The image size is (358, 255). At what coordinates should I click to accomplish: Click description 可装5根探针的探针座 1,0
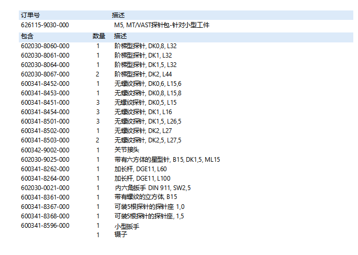149,206
